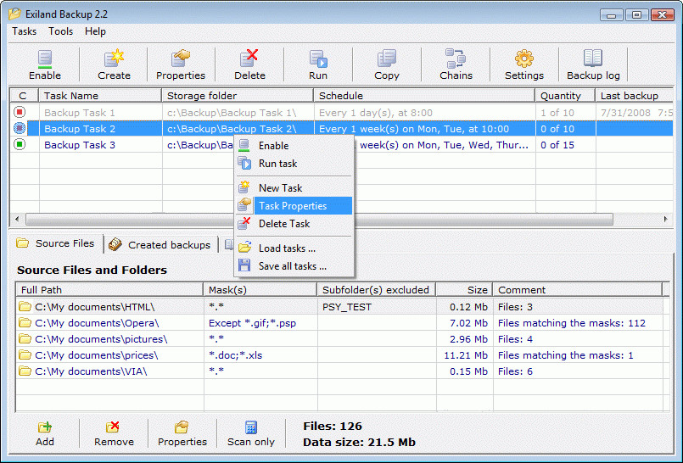
Task: Choose Load tasks ... in context menu
Action: click(294, 248)
